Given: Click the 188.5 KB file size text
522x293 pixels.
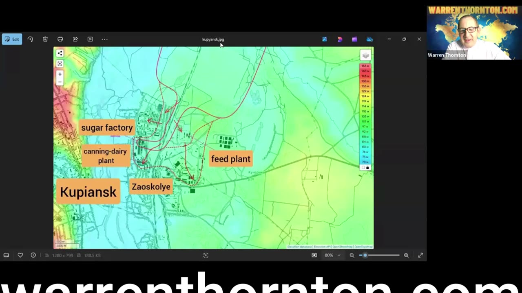Looking at the screenshot, I should (92, 255).
